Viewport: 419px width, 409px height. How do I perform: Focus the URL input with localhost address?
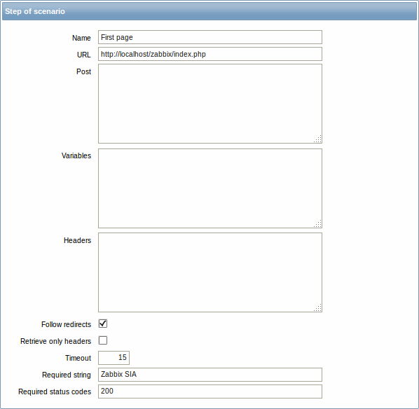pos(210,54)
